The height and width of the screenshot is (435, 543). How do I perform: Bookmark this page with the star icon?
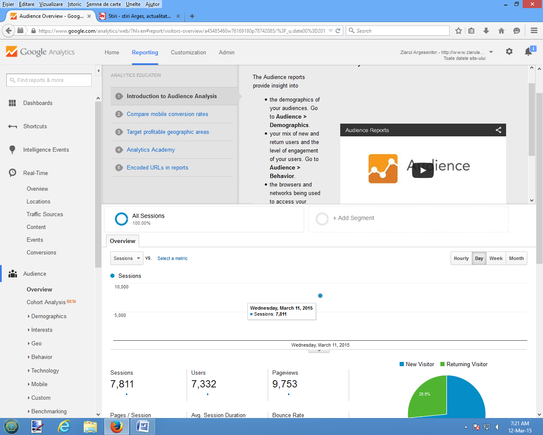[x=459, y=31]
